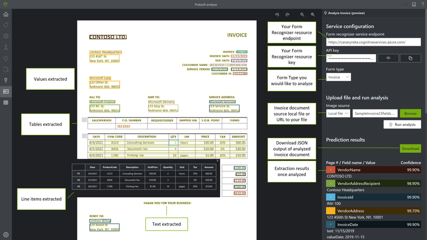Zoom in on the invoice preview

click(312, 15)
